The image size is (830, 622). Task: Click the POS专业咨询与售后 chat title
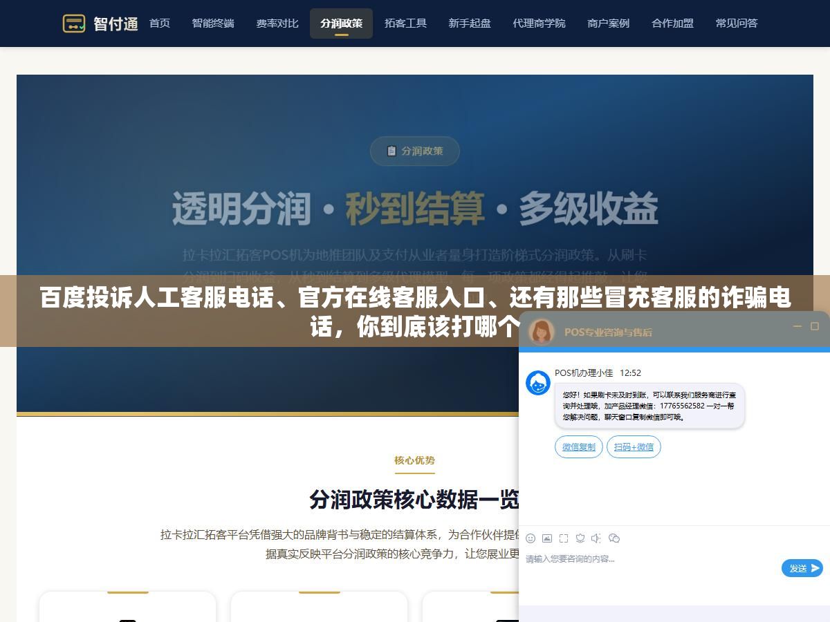(x=608, y=332)
